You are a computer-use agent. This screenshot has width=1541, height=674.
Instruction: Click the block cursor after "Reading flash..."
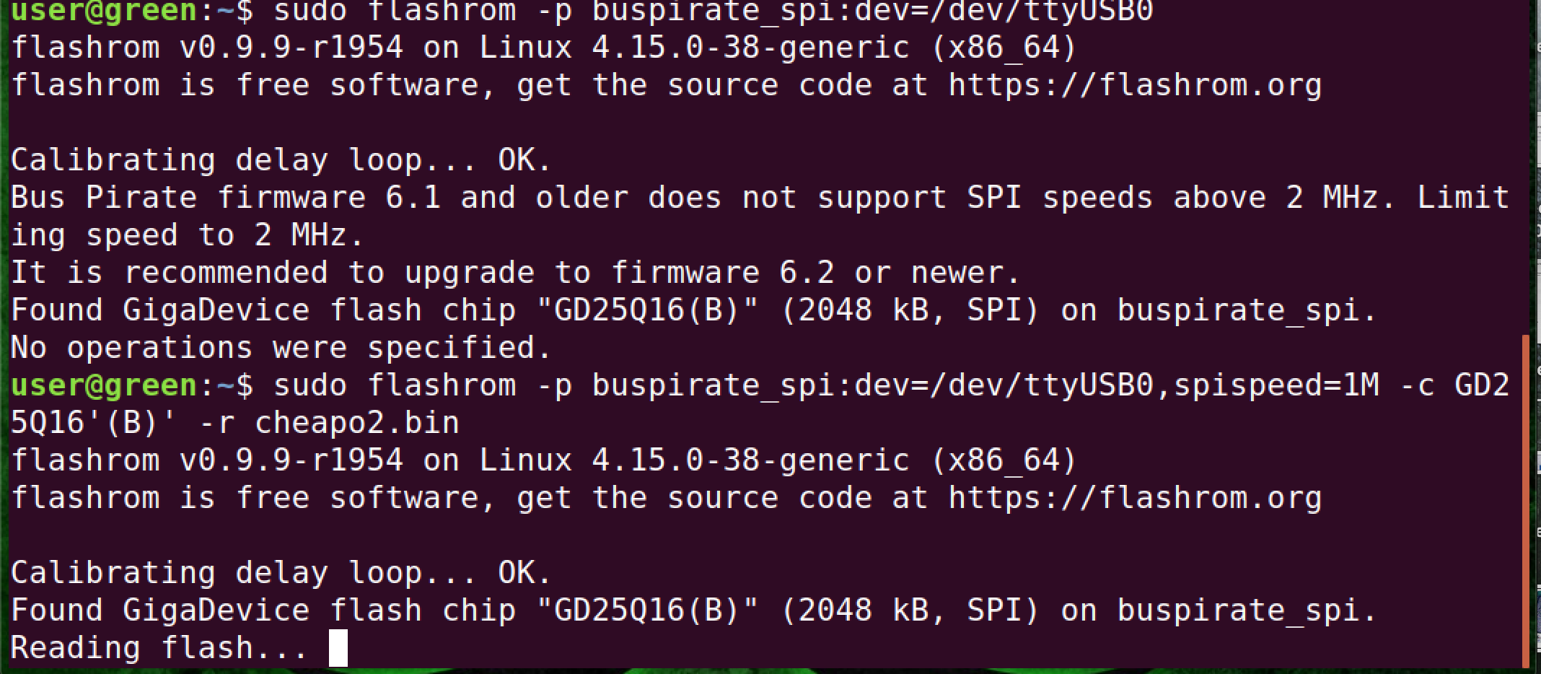tap(338, 647)
